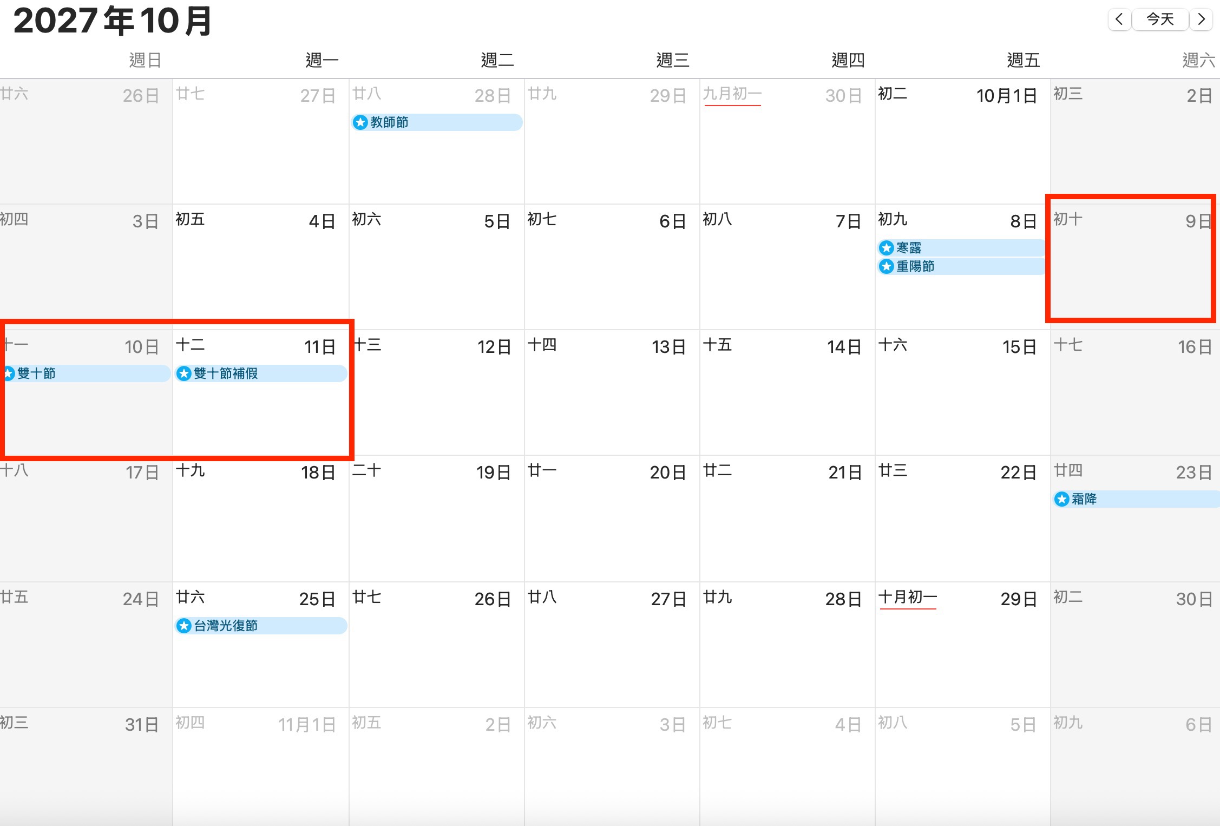Select the date 18日 labeled 十九
The width and height of the screenshot is (1220, 826).
pyautogui.click(x=318, y=473)
